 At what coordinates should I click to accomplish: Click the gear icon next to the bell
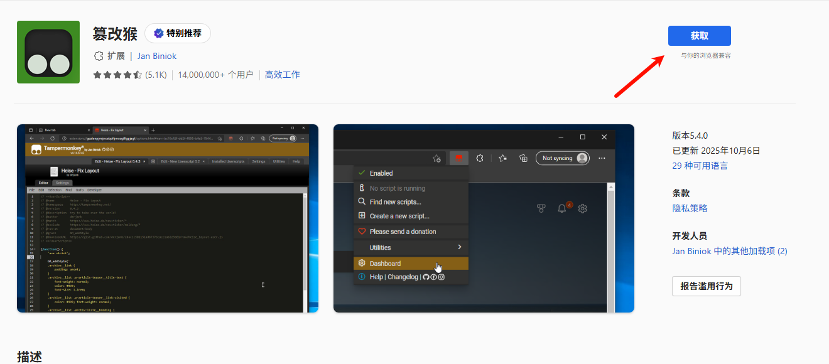click(583, 208)
